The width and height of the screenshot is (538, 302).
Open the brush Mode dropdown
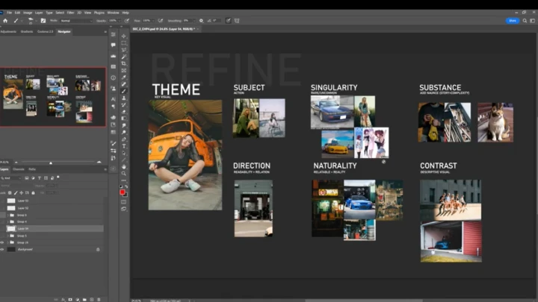coord(76,21)
